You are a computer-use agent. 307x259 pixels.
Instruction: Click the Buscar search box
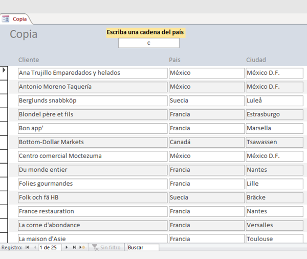143,248
